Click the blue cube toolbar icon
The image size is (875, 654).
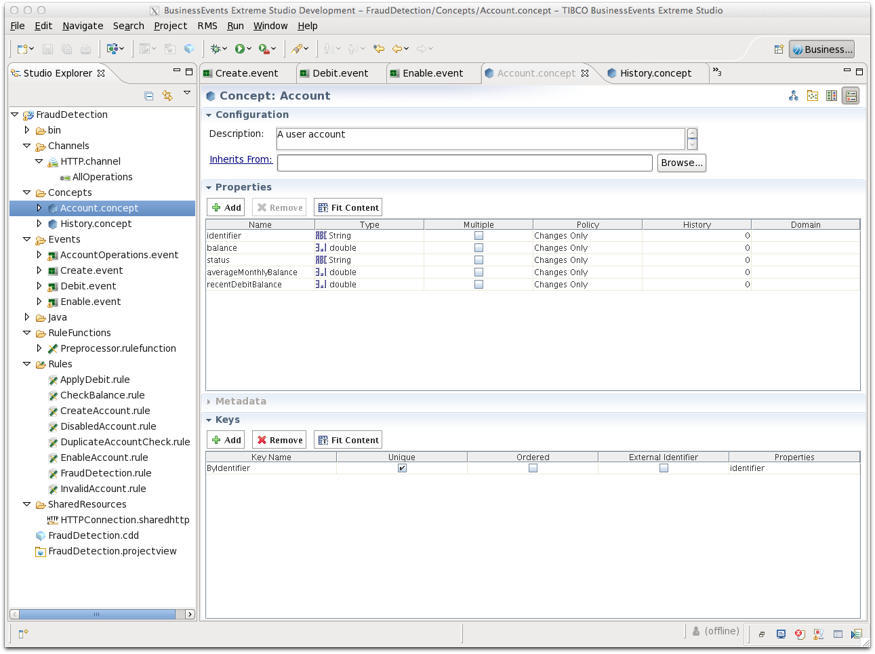(189, 49)
